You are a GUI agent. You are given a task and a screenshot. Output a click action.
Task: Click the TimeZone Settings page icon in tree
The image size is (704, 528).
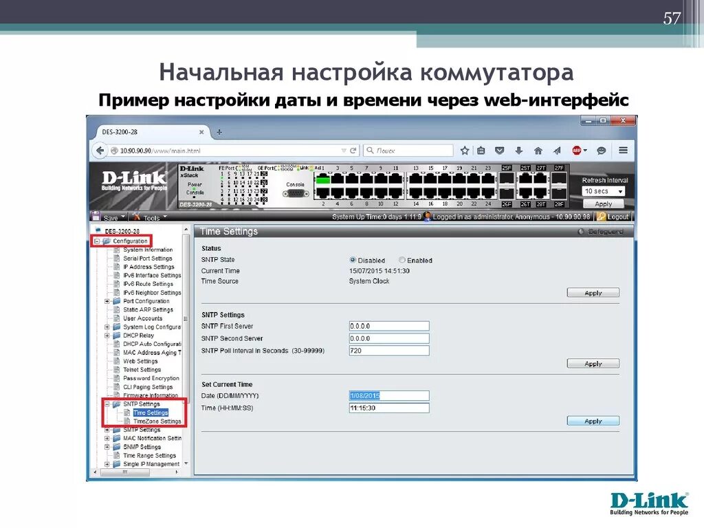pos(127,421)
